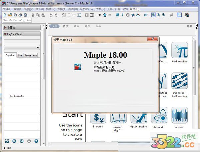Image resolution: width=200 pixels, height=152 pixels.
Task: Open a file using folder icon
Action: pyautogui.click(x=10, y=15)
